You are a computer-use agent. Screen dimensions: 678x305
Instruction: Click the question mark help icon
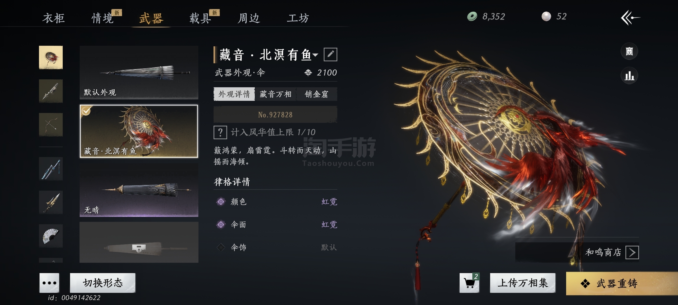(x=220, y=132)
